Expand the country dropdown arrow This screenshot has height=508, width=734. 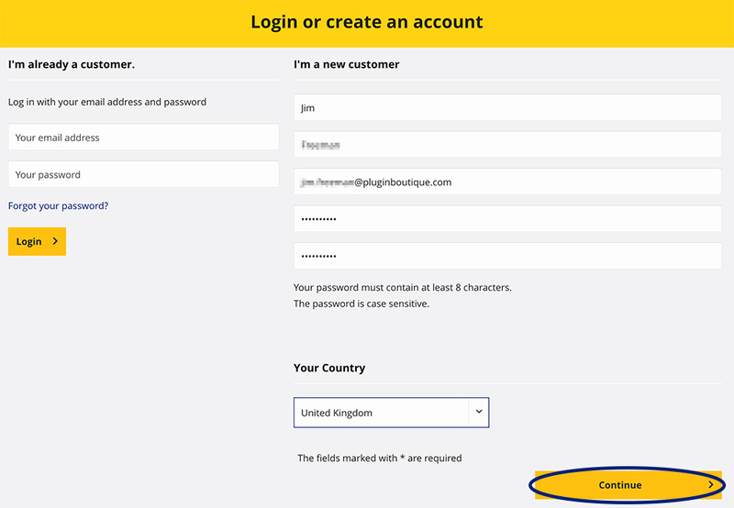pos(478,413)
